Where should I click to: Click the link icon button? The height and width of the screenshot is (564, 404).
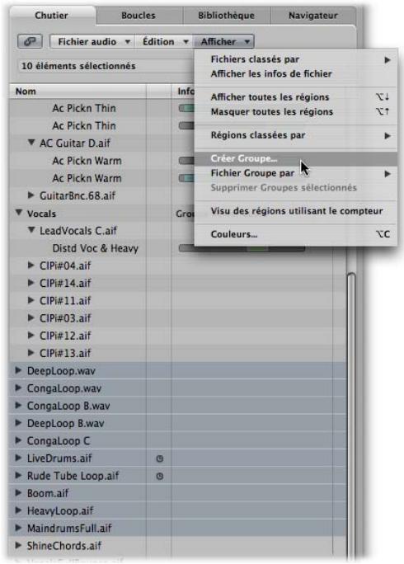30,41
